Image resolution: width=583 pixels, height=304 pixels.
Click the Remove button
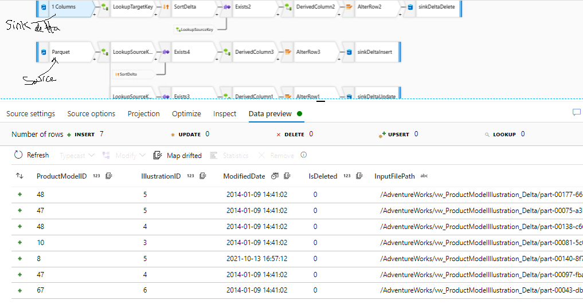point(276,155)
